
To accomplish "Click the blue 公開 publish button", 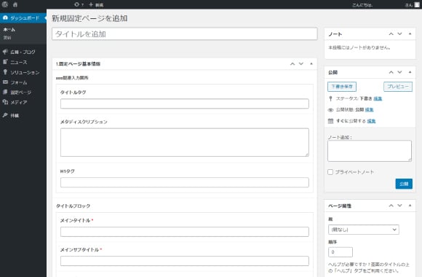I will 404,184.
